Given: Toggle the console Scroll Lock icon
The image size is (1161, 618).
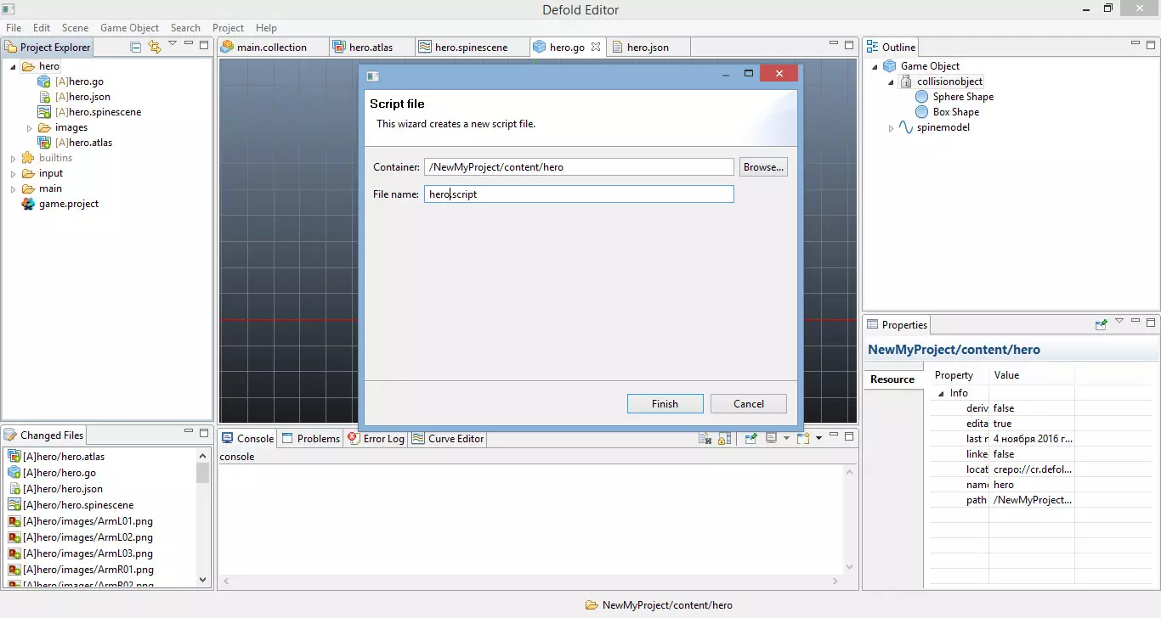Looking at the screenshot, I should [724, 439].
